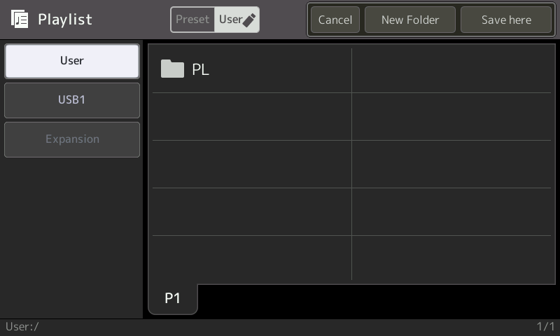Click the Playlist title text

click(x=65, y=20)
